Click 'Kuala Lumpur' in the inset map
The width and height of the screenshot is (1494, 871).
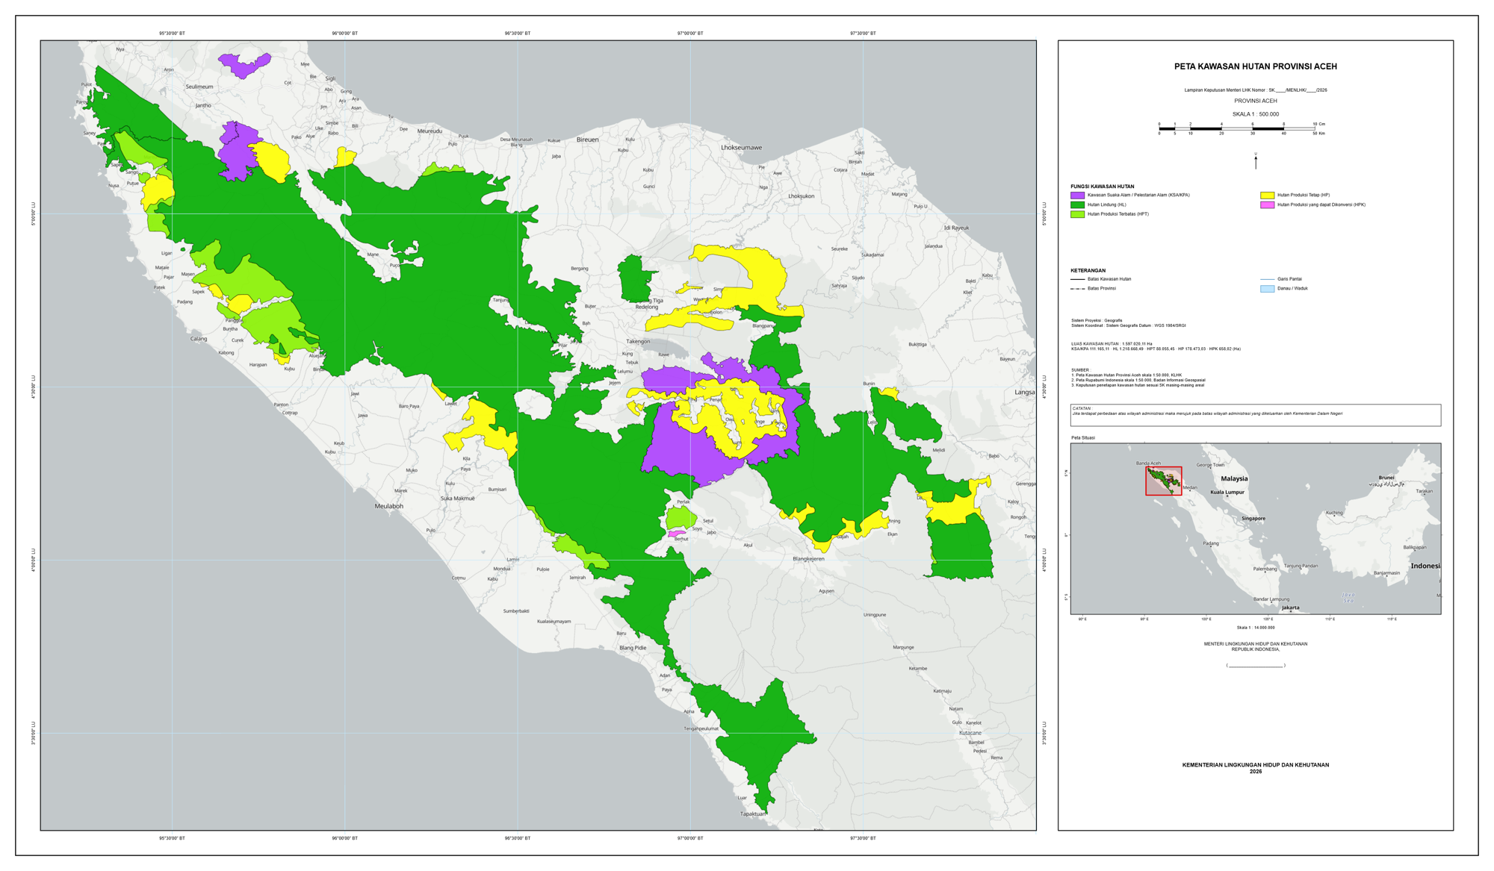click(1227, 492)
